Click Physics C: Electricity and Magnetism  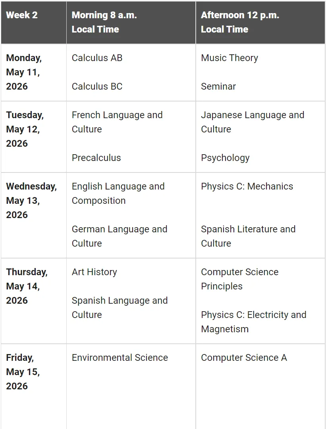253,322
